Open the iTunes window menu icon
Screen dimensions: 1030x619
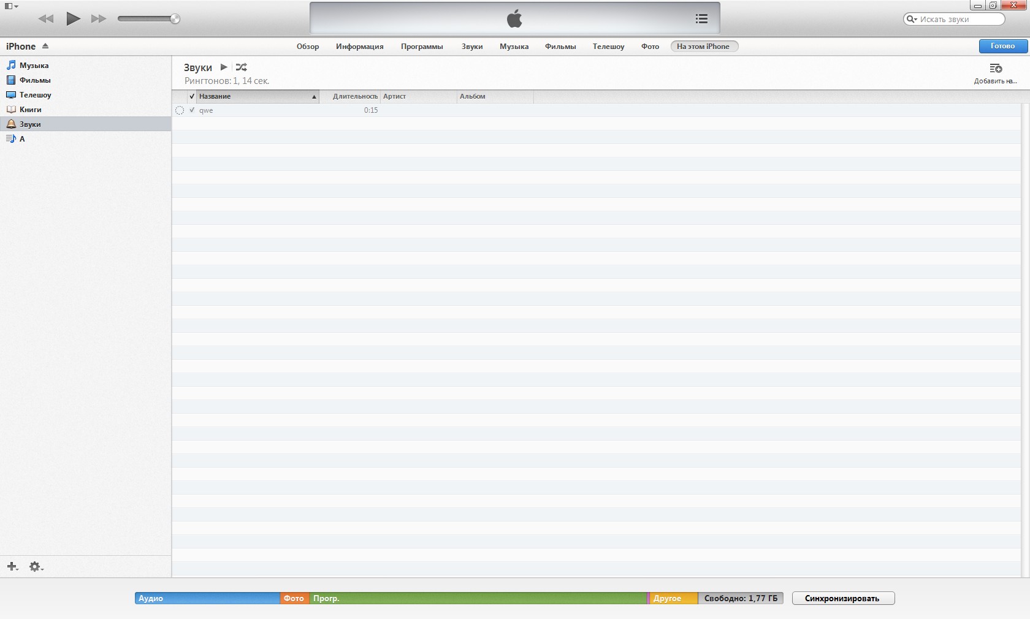11,6
